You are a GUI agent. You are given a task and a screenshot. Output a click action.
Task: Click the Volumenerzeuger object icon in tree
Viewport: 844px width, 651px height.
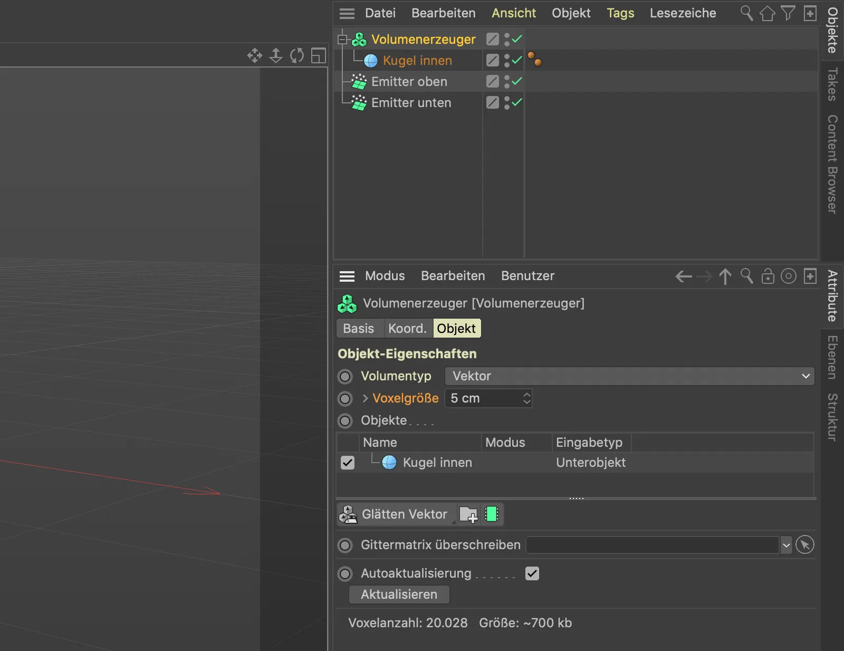(x=359, y=40)
